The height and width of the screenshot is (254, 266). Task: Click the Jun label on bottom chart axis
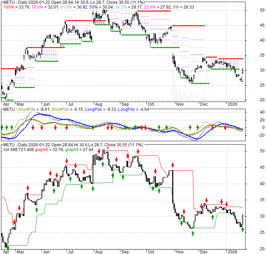(46, 252)
